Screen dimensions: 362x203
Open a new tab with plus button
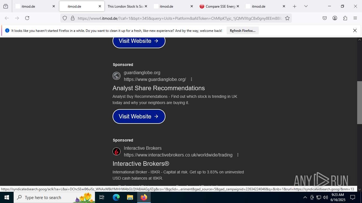[x=294, y=6]
